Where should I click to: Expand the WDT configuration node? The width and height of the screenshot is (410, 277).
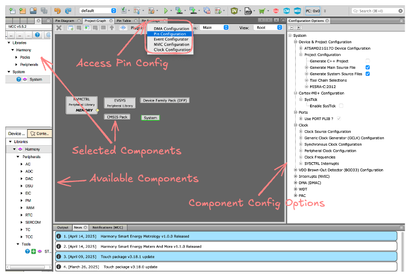[295, 189]
